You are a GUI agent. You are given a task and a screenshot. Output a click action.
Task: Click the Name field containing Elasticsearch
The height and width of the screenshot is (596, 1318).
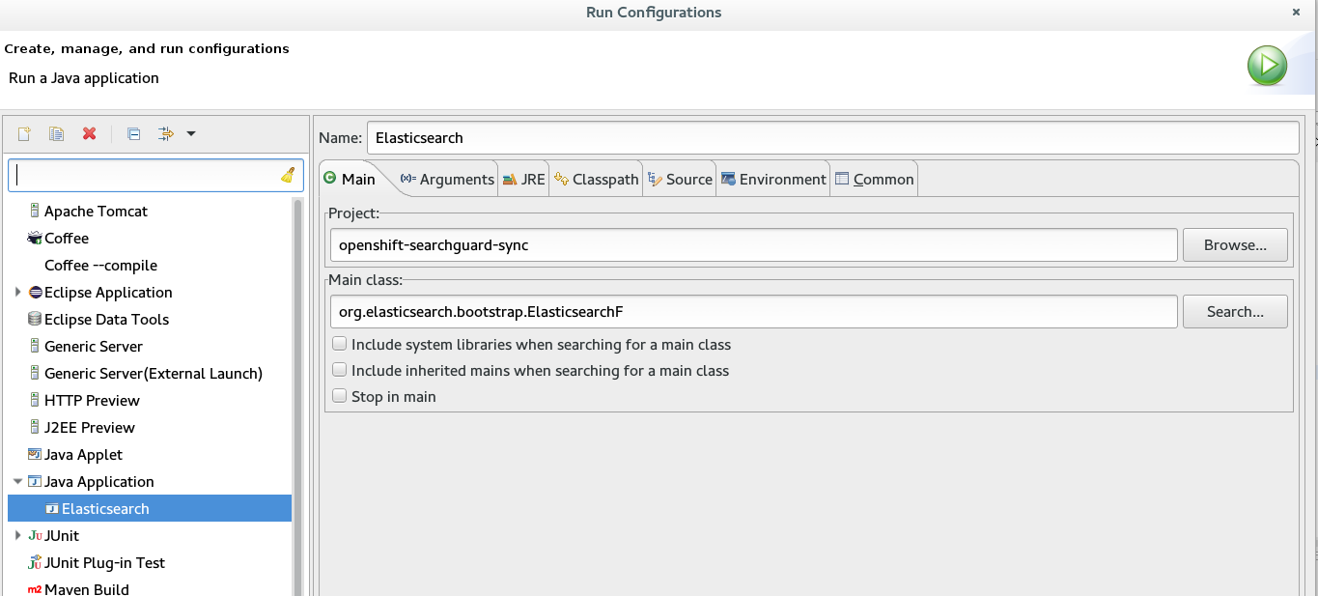[x=832, y=137]
